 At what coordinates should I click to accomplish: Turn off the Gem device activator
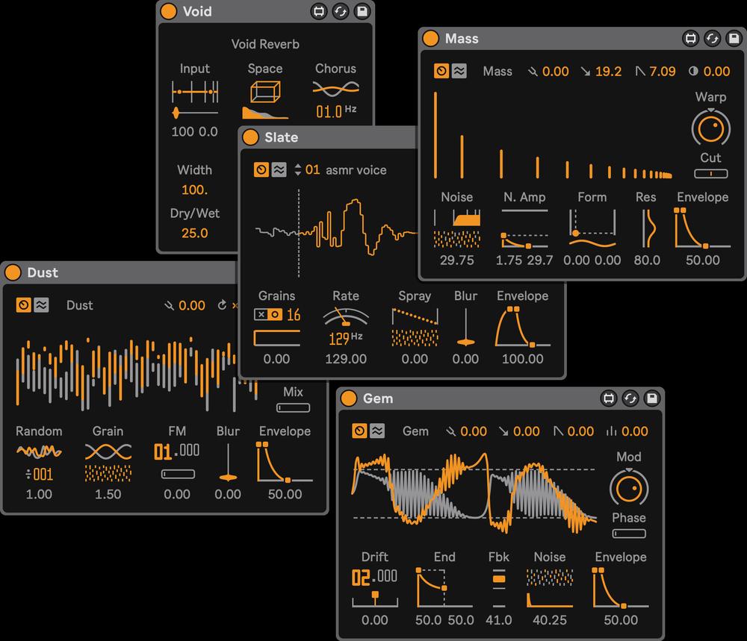(x=349, y=398)
